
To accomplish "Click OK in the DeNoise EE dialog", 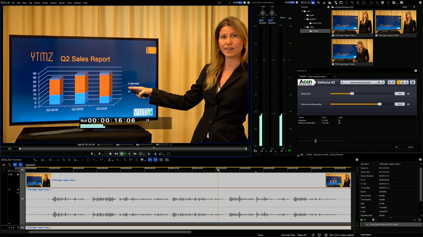I will 396,147.
